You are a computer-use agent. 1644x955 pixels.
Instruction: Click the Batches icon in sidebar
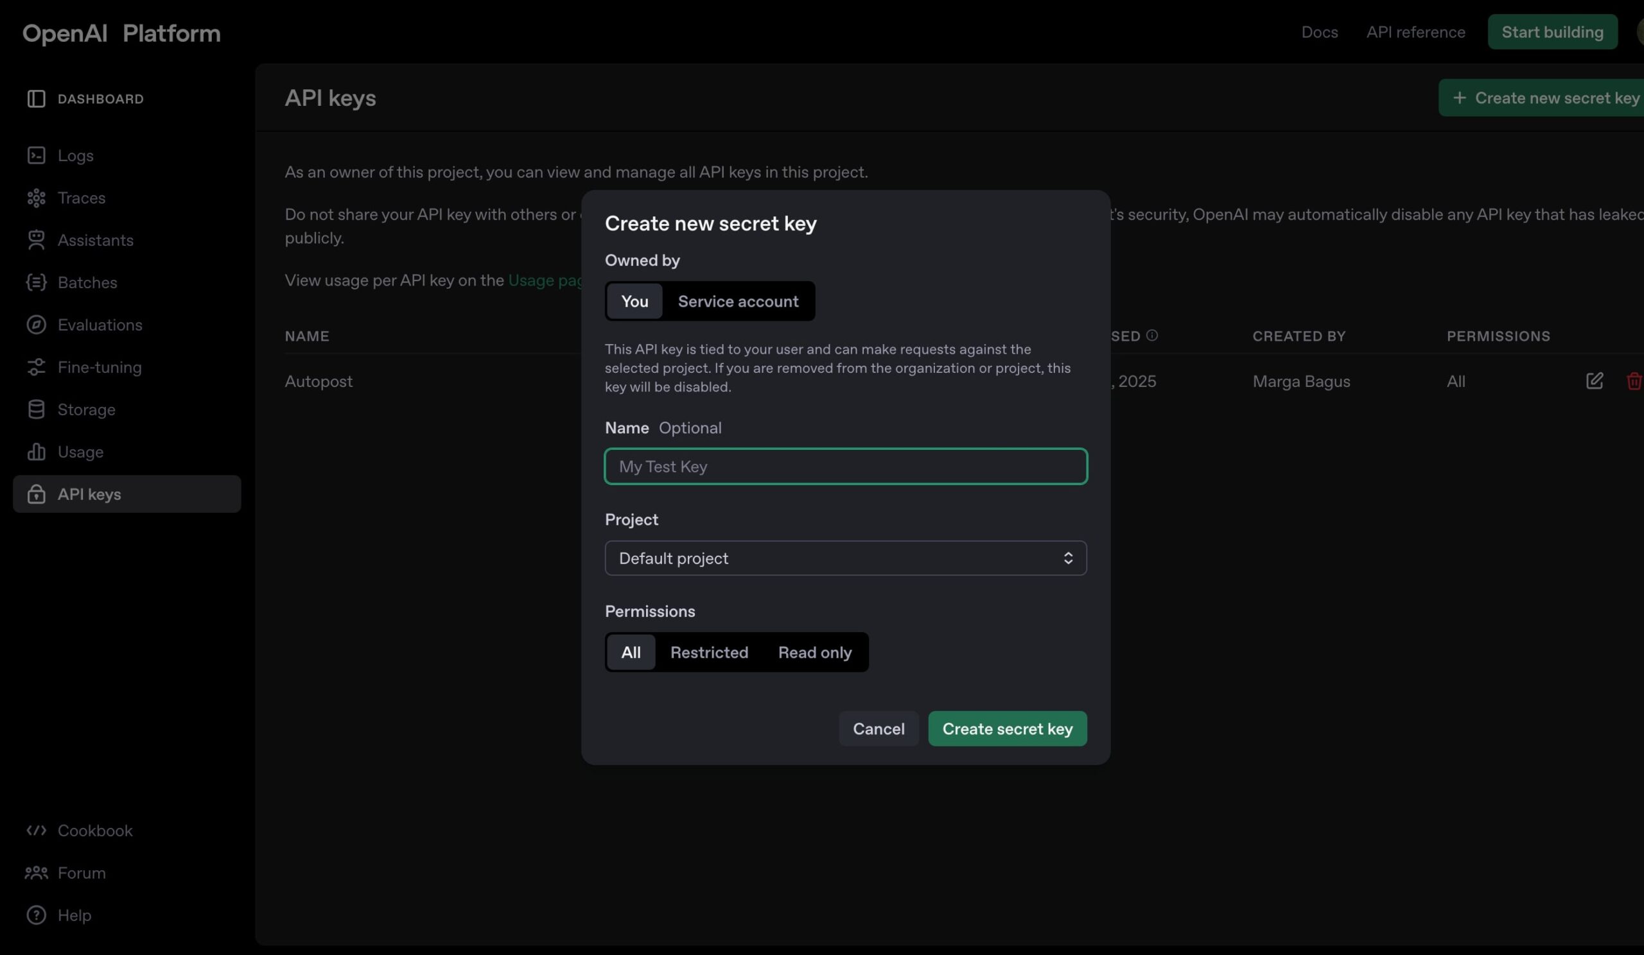[36, 282]
